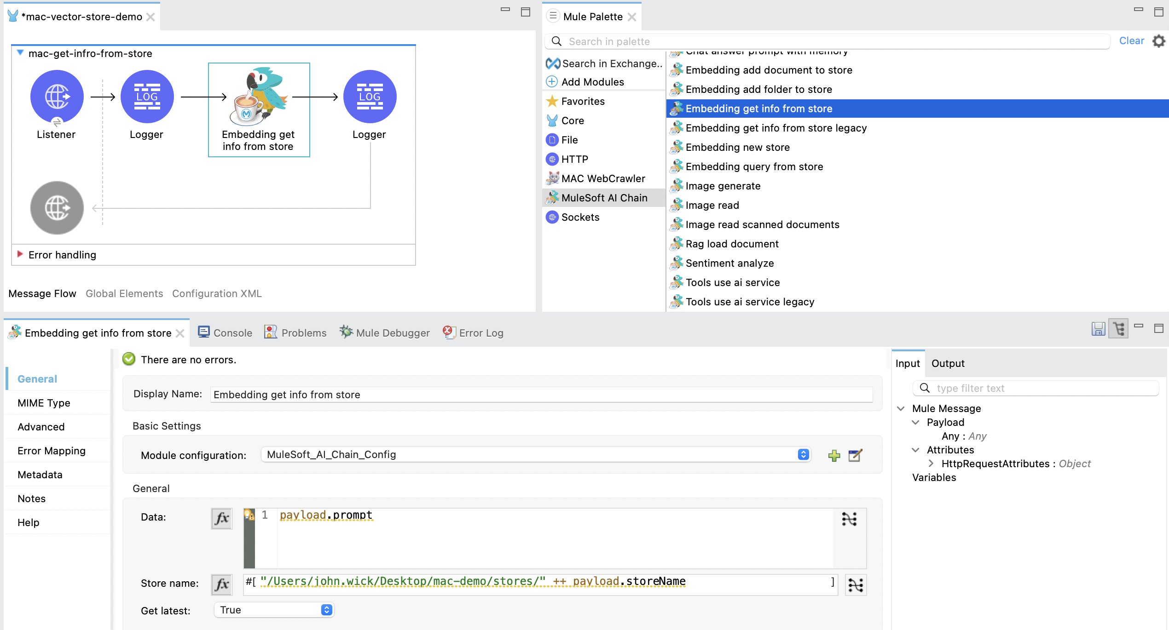Toggle fx expression mode for Store name
The image size is (1169, 630).
(221, 584)
